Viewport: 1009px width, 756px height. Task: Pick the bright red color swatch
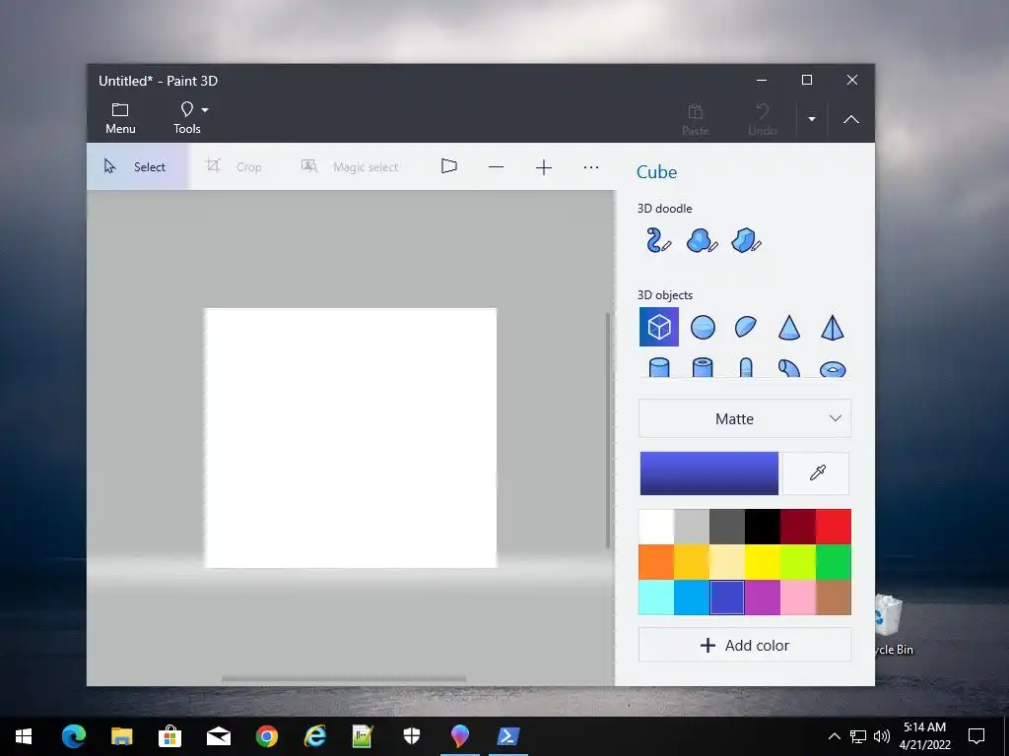pos(834,527)
